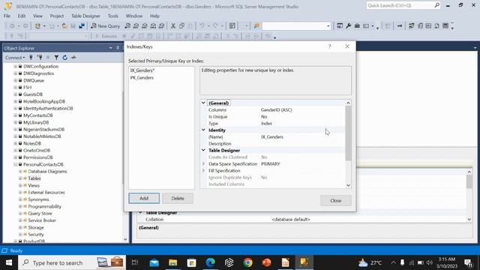480x270 pixels.
Task: Expand the Tables folder under PersonalContactsDB
Action: pyautogui.click(x=20, y=178)
